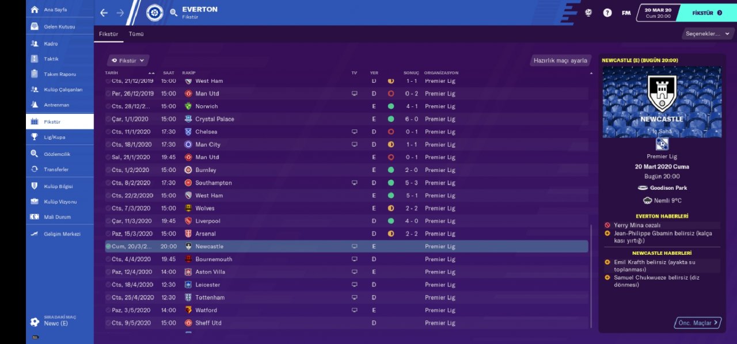Image resolution: width=737 pixels, height=344 pixels.
Task: Click TV icon on the Man Utd 26/12 row
Action: [355, 93]
